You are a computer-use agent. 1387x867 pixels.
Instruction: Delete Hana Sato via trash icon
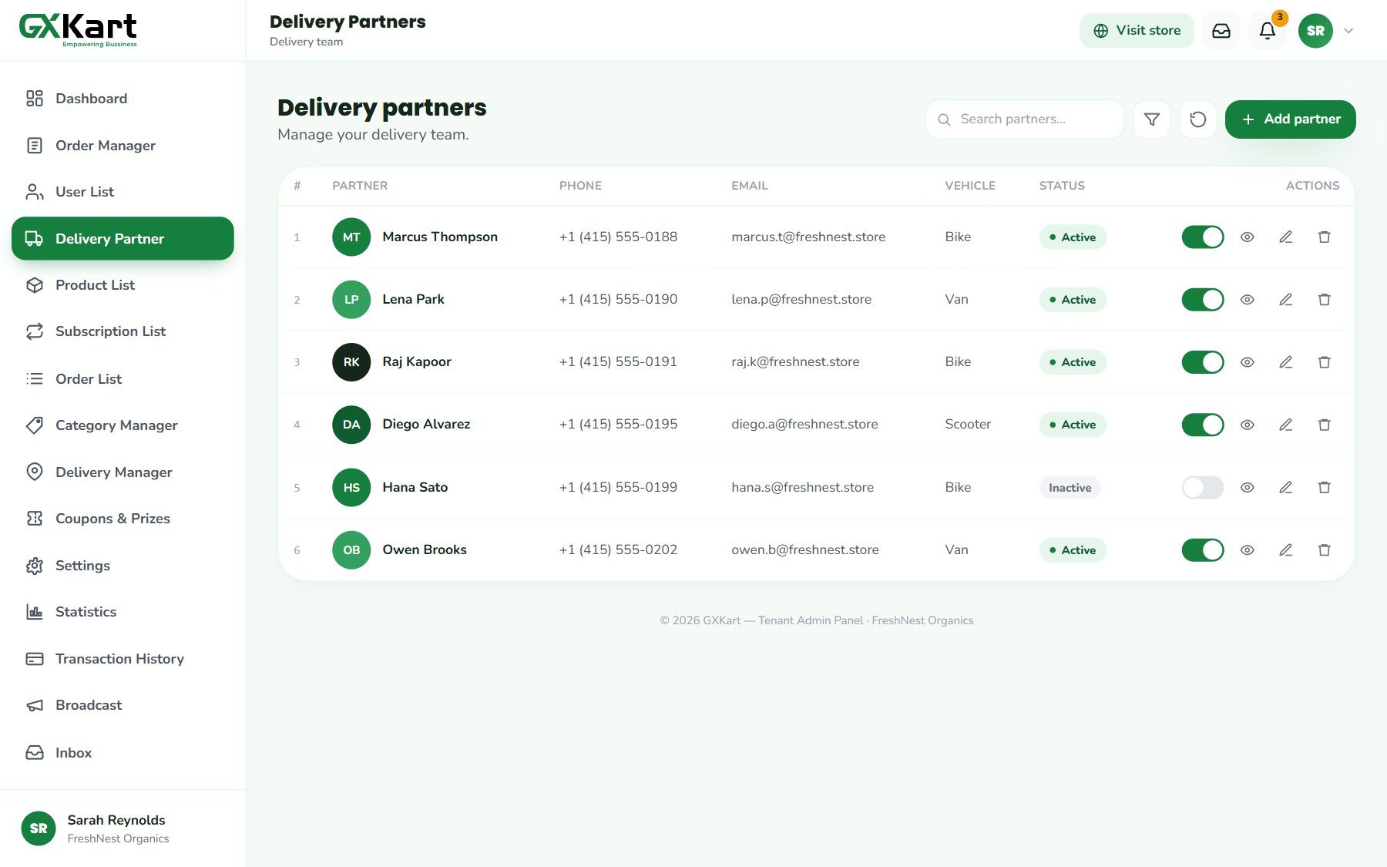tap(1325, 487)
